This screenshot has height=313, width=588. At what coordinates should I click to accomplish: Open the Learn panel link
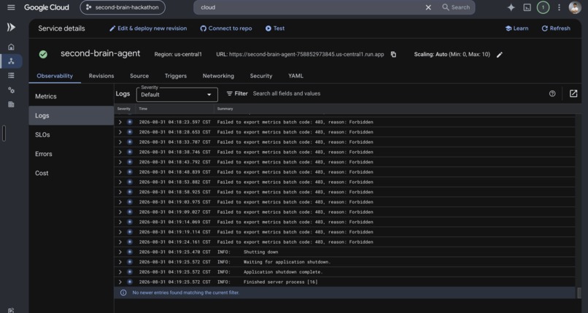click(x=517, y=28)
